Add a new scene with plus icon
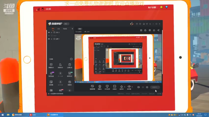Image resolution: width=209 pixels, height=117 pixels. tap(72, 29)
